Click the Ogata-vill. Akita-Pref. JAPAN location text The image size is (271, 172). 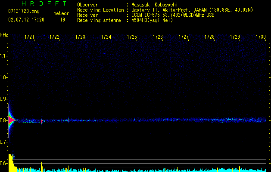point(192,10)
